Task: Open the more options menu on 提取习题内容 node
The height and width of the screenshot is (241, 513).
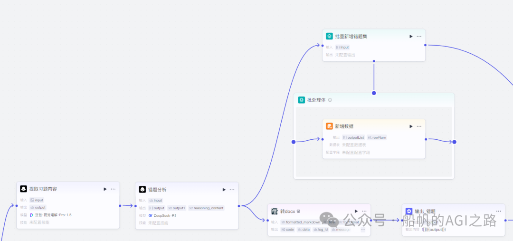Action: pyautogui.click(x=113, y=189)
